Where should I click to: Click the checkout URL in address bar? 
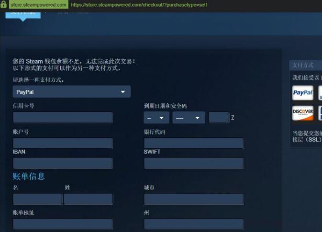pyautogui.click(x=139, y=5)
